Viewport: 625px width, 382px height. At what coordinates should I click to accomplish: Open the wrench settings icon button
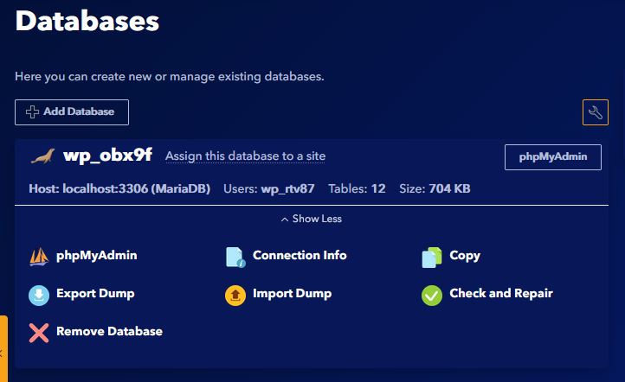[595, 112]
